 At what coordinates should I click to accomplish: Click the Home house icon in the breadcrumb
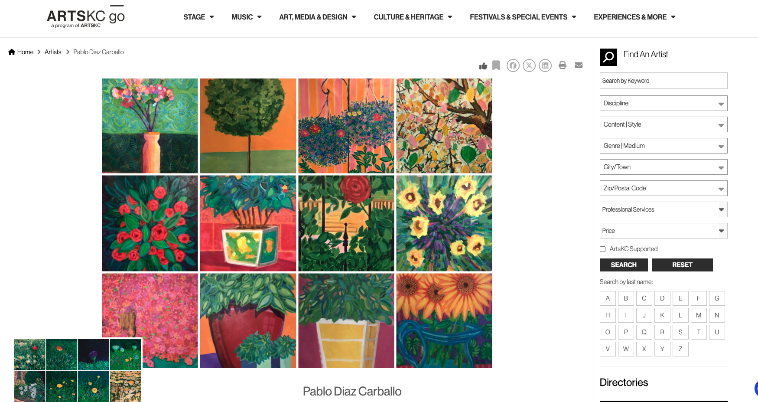[x=12, y=52]
